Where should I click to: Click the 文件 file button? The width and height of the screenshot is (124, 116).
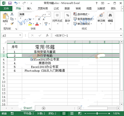coord(6,8)
